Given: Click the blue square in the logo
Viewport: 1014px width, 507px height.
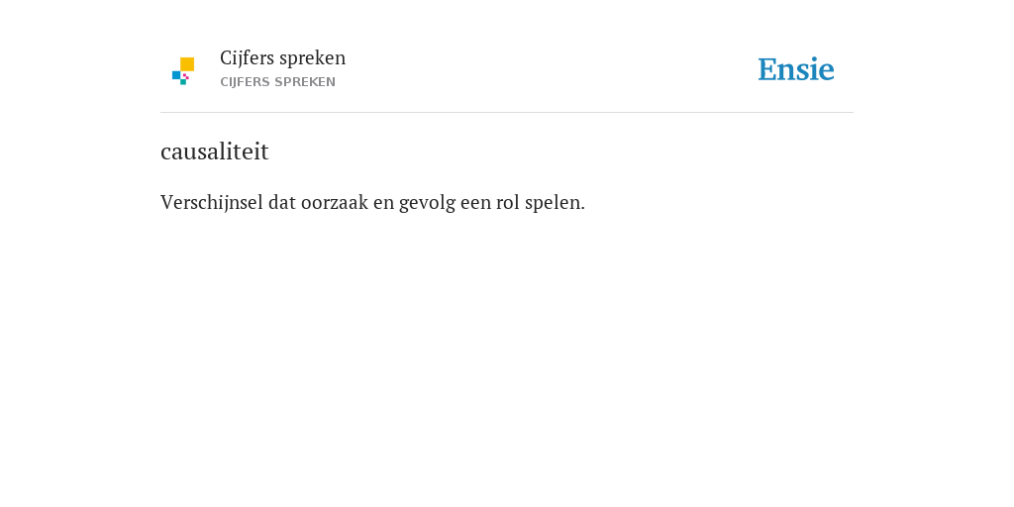Looking at the screenshot, I should tap(176, 75).
